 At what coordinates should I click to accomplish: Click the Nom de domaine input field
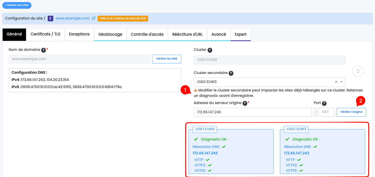79,59
